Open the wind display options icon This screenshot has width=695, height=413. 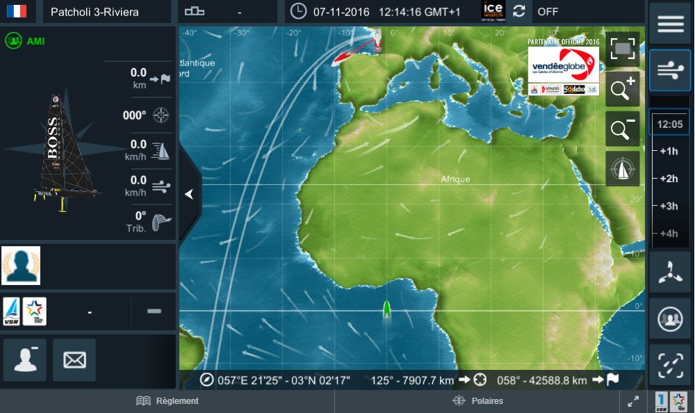(x=669, y=70)
